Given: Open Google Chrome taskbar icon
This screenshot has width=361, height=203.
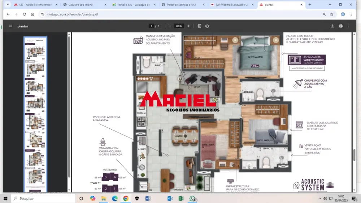Looking at the screenshot, I should point(126,198).
